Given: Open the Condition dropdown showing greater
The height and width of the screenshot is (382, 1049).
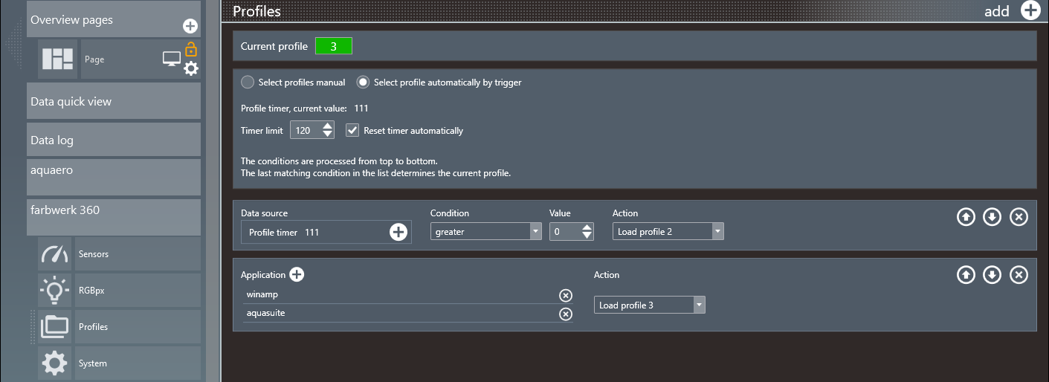Looking at the screenshot, I should coord(485,232).
